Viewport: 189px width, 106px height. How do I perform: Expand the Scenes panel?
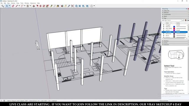coord(175,43)
